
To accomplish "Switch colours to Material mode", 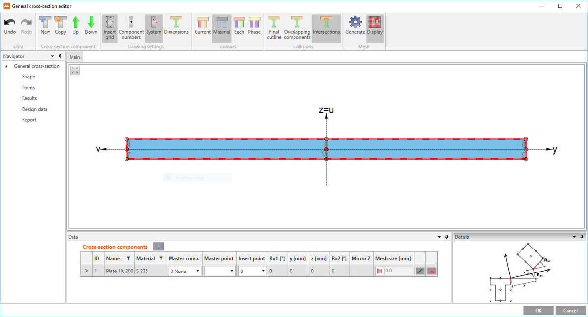I will pyautogui.click(x=221, y=27).
